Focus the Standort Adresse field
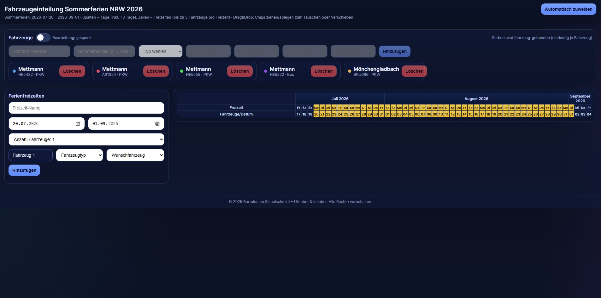This screenshot has height=298, width=601. pyautogui.click(x=39, y=51)
